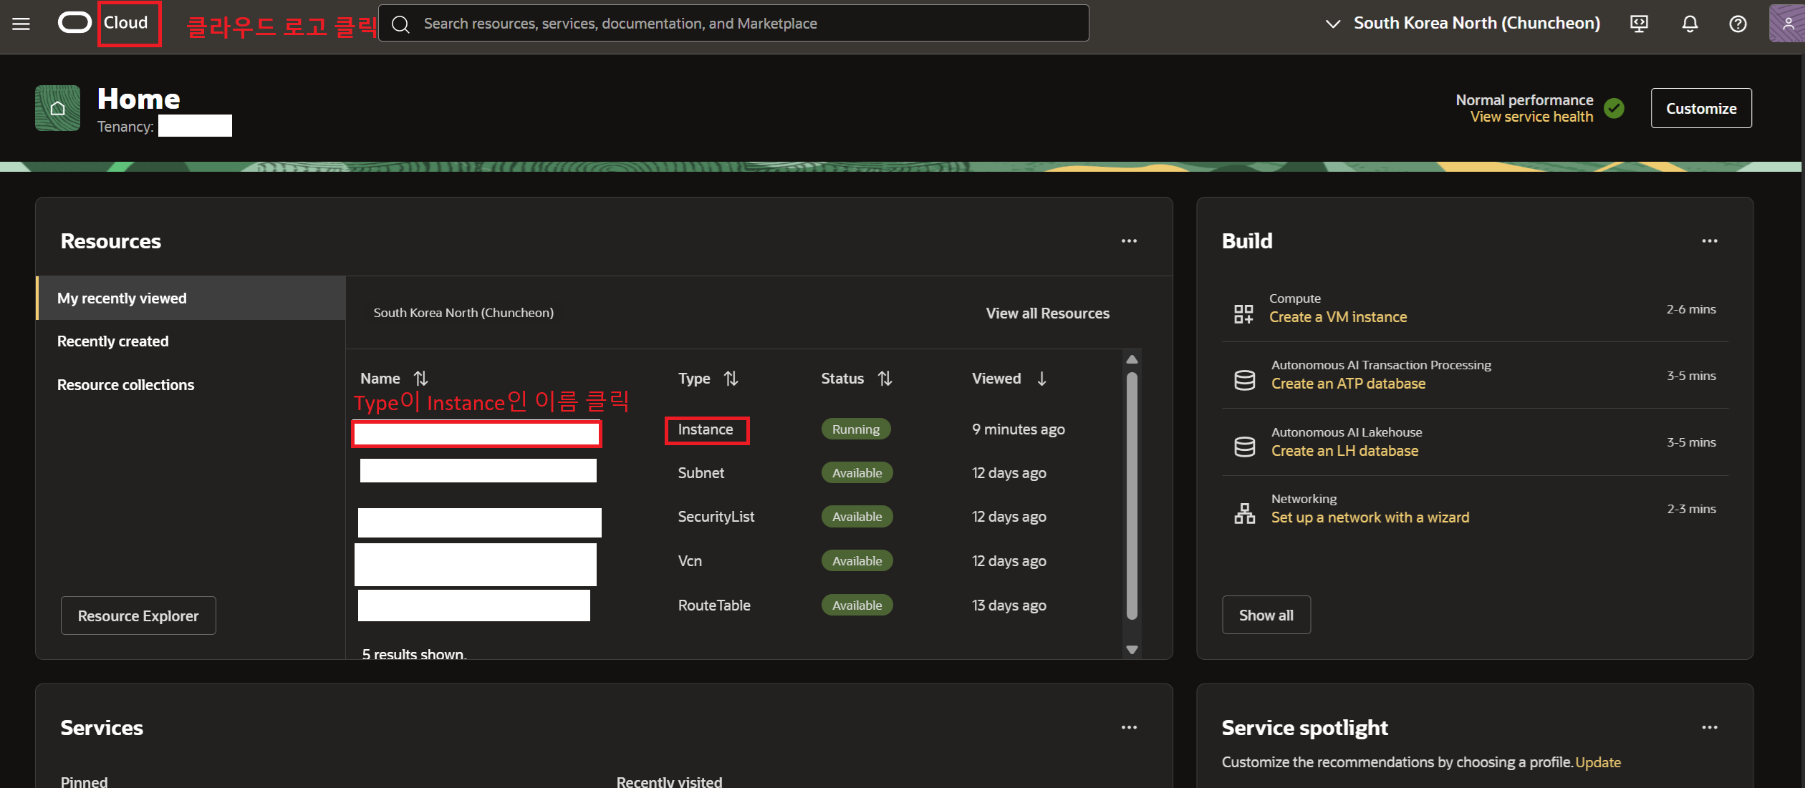Open the hamburger navigation menu

21,24
